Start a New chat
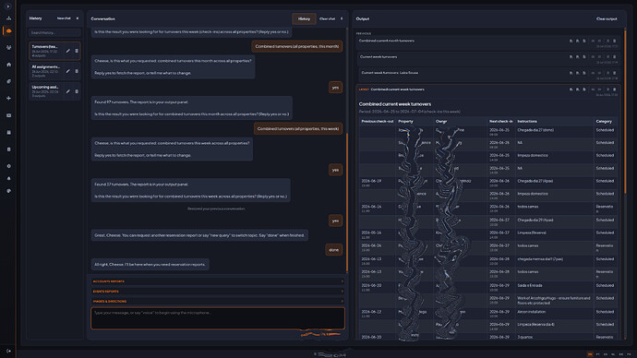Screen dimensions: 637x358 coord(64,18)
